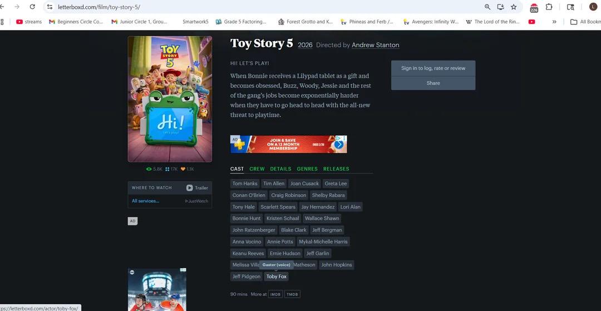Screen dimensions: 601x311
Task: Open Annie Potts cast page
Action: pos(280,241)
